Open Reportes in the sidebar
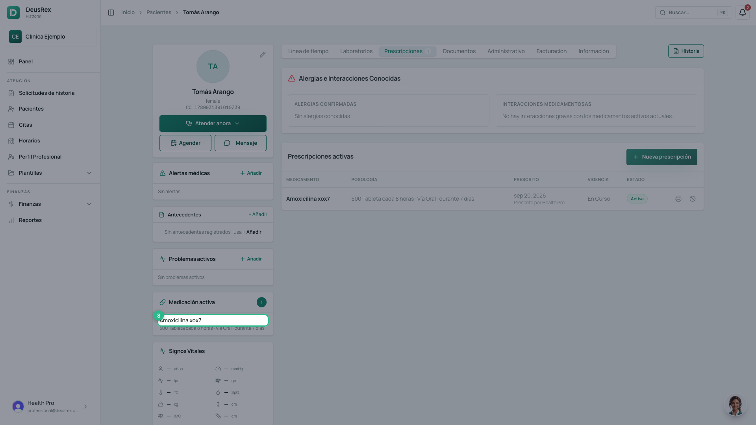 pos(50,220)
